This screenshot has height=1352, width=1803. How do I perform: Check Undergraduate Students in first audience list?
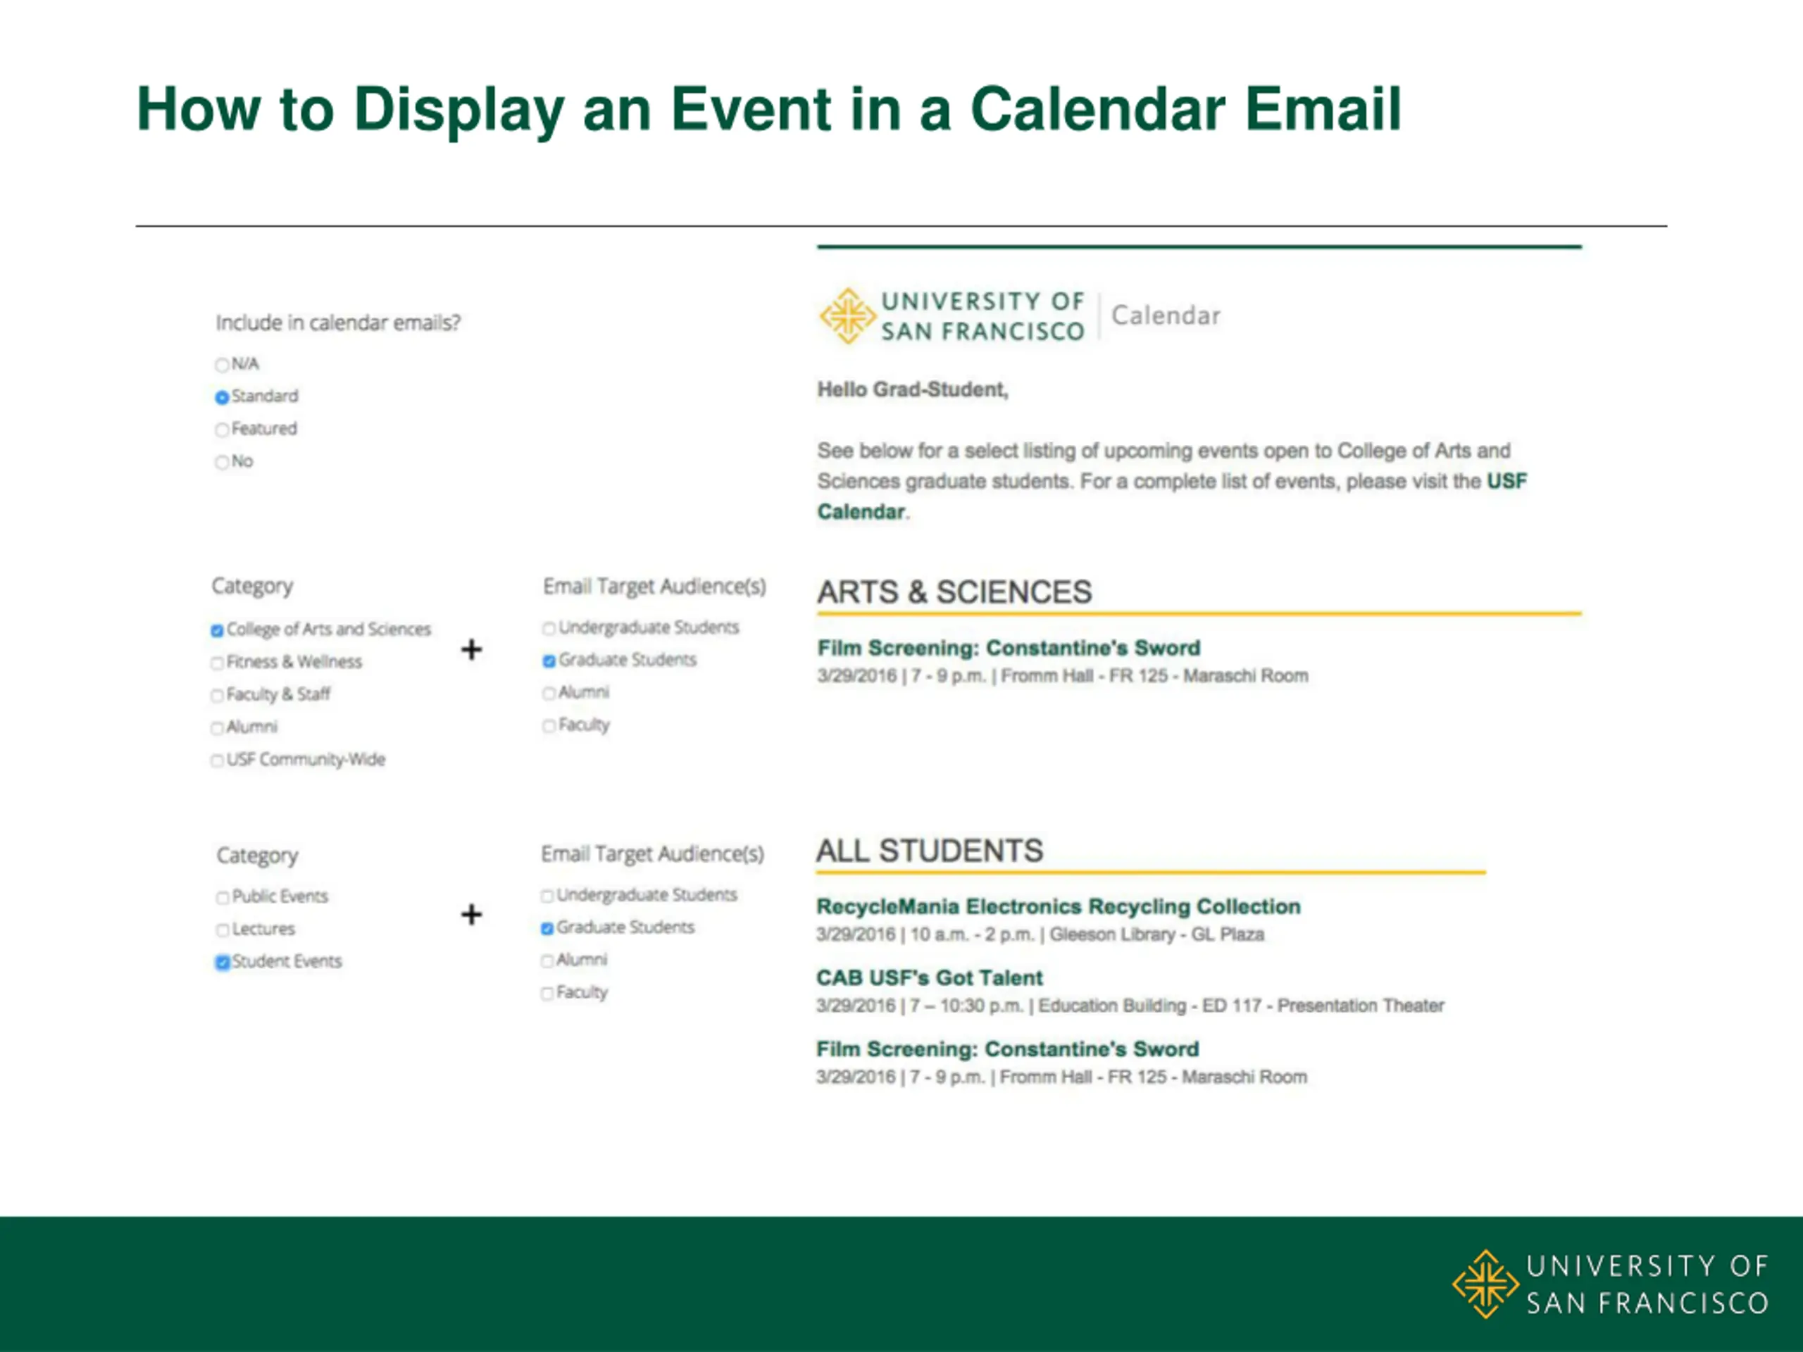[549, 628]
